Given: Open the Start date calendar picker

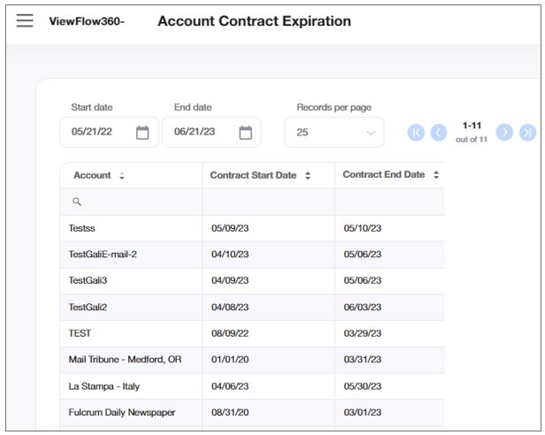Looking at the screenshot, I should (142, 133).
